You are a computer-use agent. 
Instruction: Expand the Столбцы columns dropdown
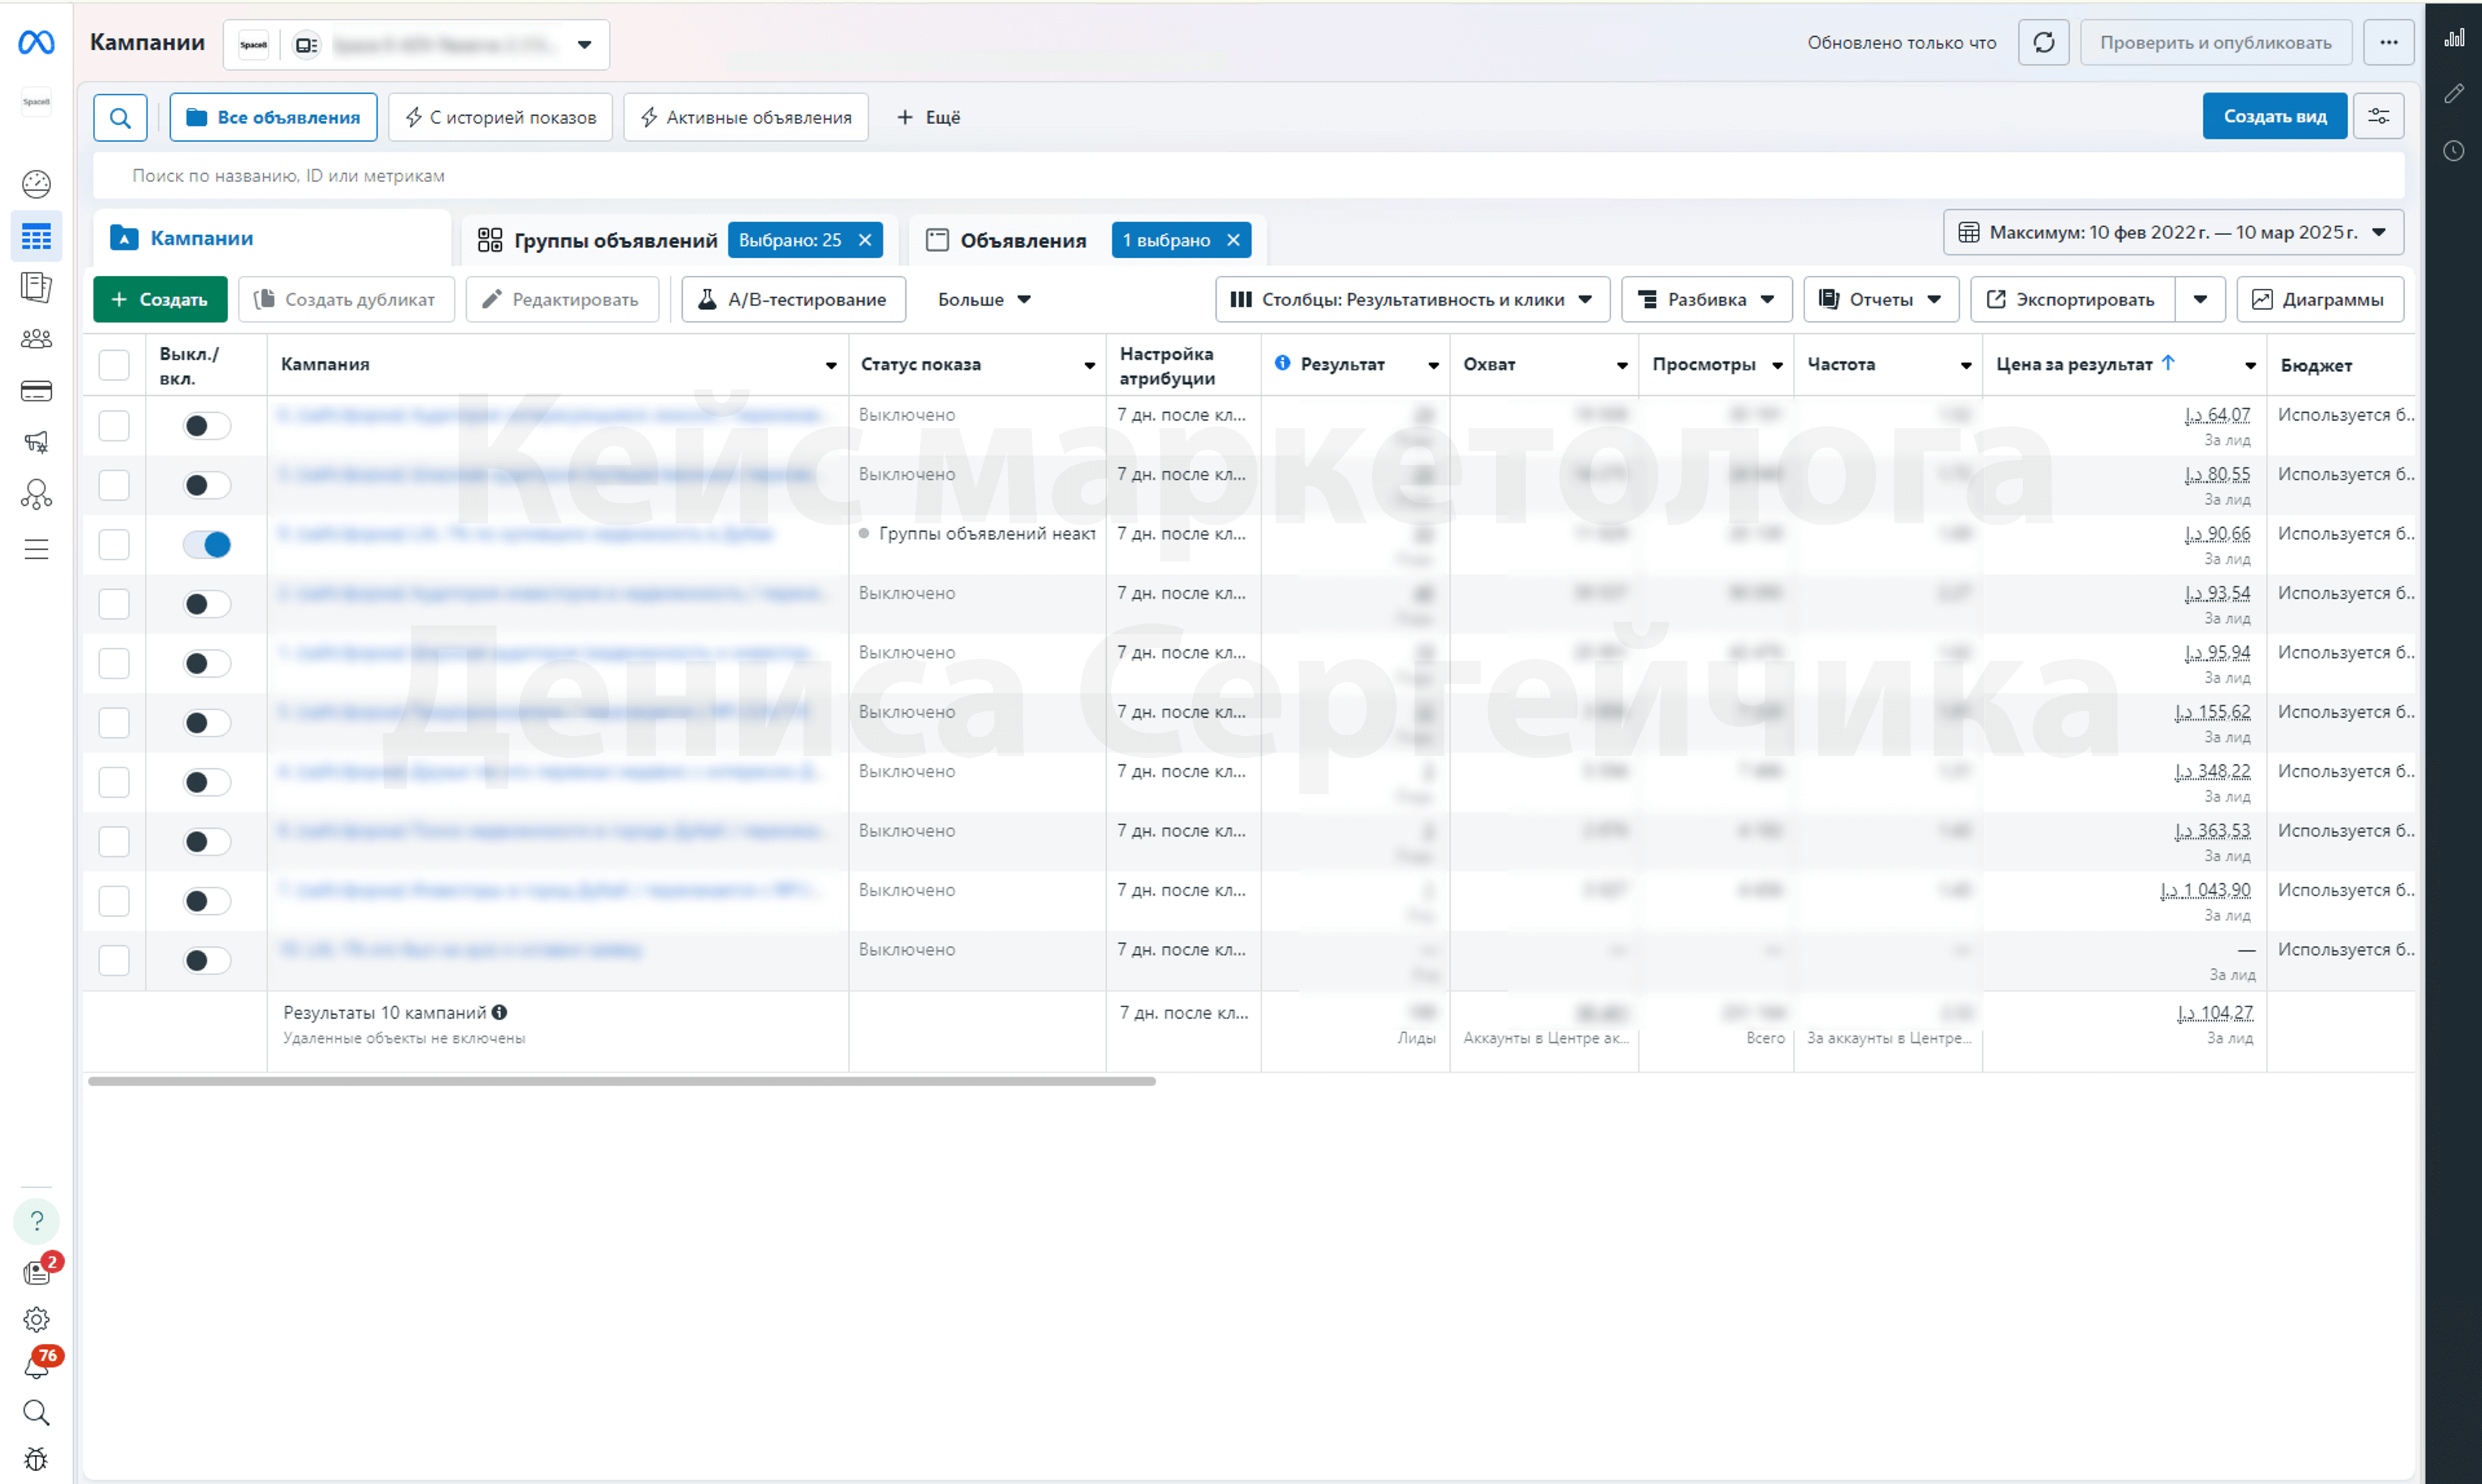1411,300
